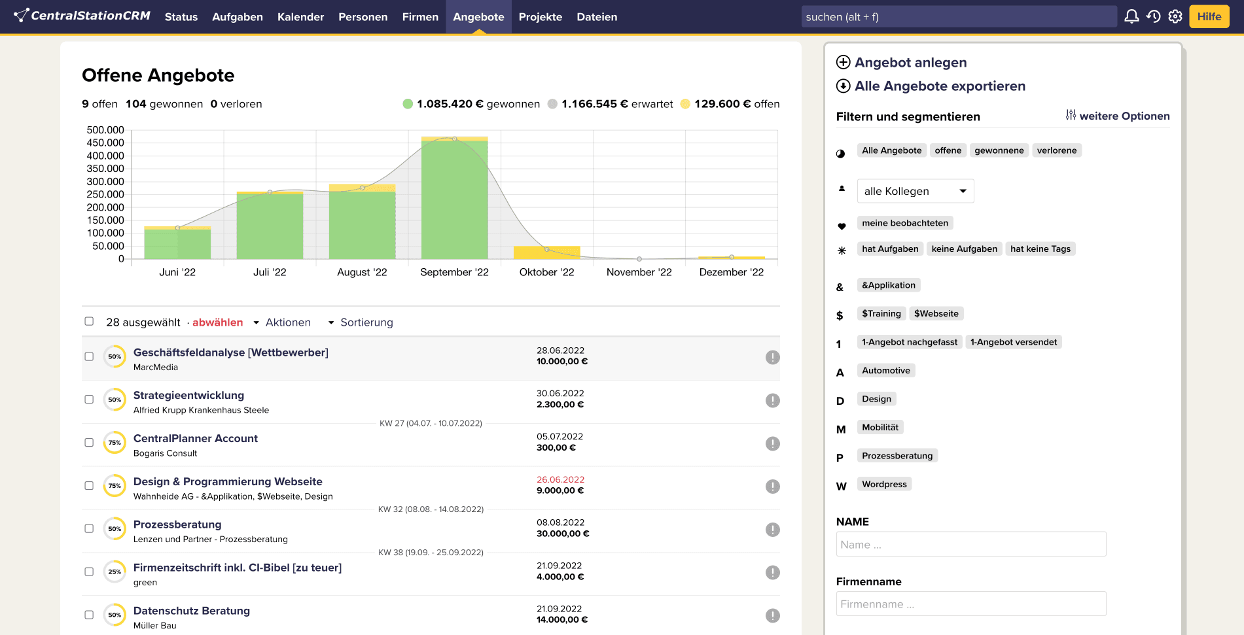Viewport: 1244px width, 635px height.
Task: Click the yellow Hilfe button
Action: pos(1209,16)
